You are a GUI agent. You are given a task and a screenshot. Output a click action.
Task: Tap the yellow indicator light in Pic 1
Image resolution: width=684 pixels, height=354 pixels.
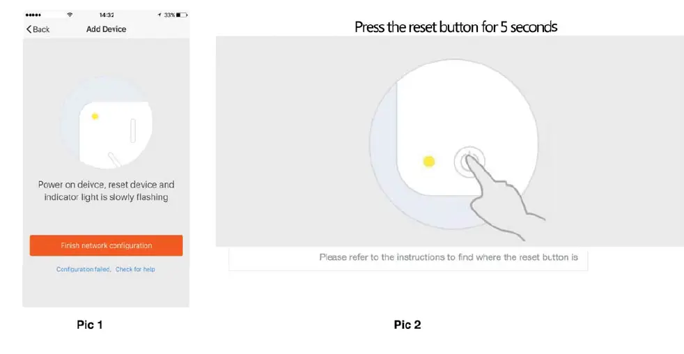click(x=95, y=116)
